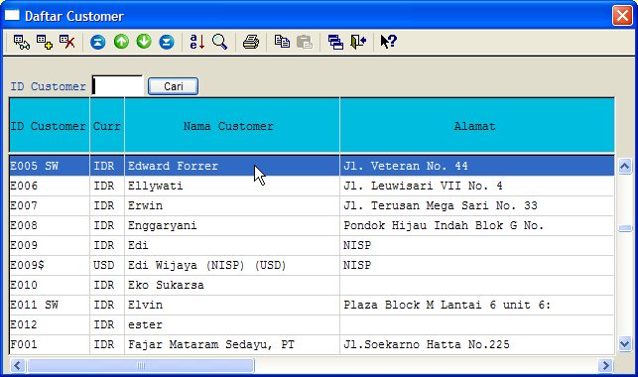The width and height of the screenshot is (638, 377).
Task: Select the Edward Forrer name cell
Action: point(232,166)
